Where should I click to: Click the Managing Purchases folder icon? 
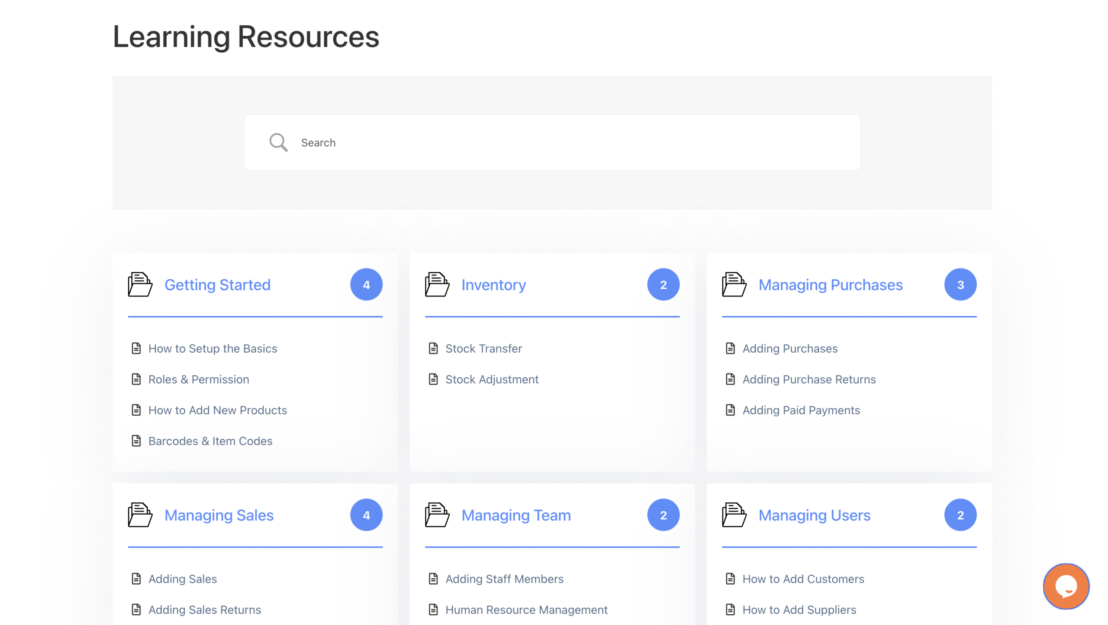(x=734, y=284)
